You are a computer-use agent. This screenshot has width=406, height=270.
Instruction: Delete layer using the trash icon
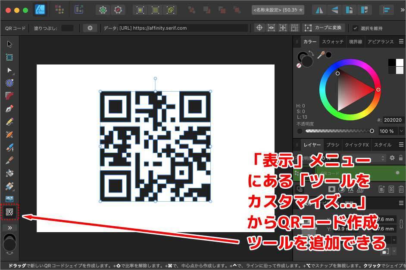(x=401, y=189)
